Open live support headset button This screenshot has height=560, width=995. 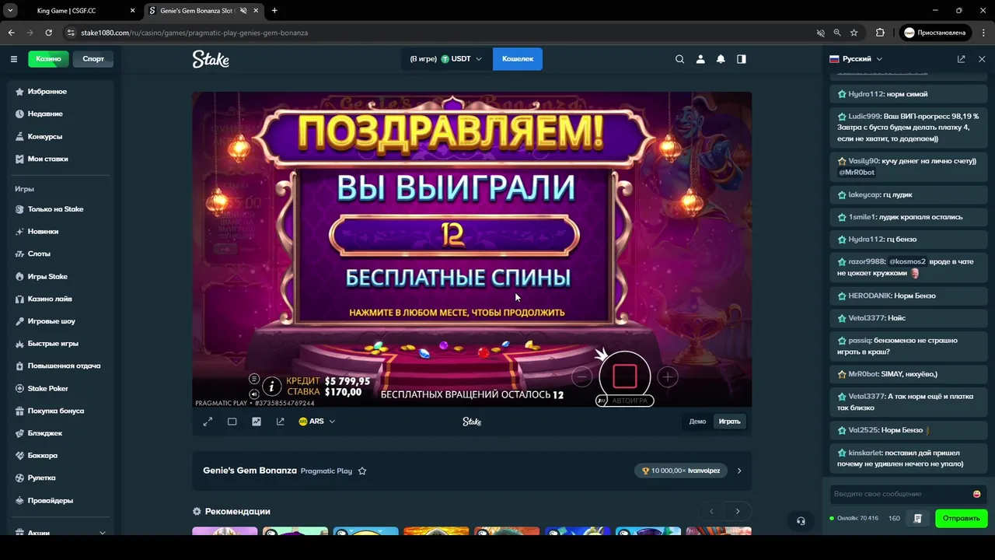(801, 521)
